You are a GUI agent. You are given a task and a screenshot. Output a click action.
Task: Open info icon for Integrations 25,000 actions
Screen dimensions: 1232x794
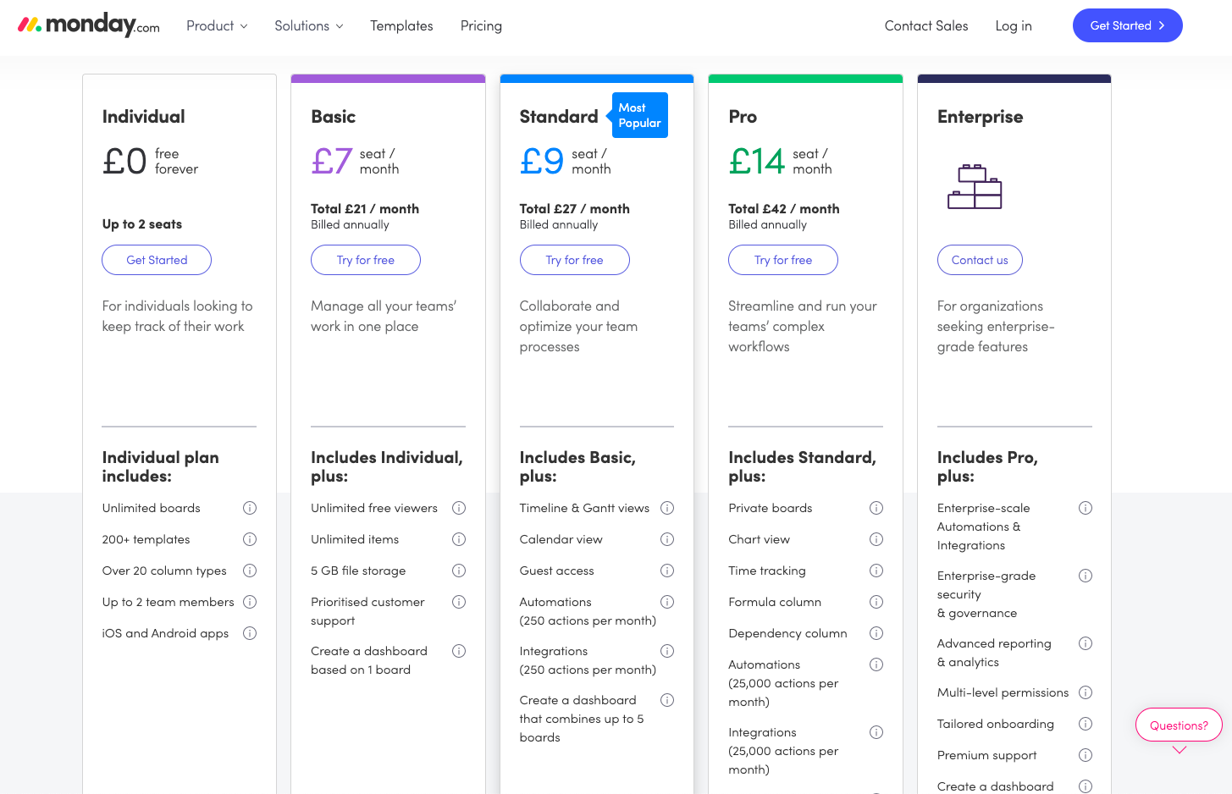click(x=876, y=732)
